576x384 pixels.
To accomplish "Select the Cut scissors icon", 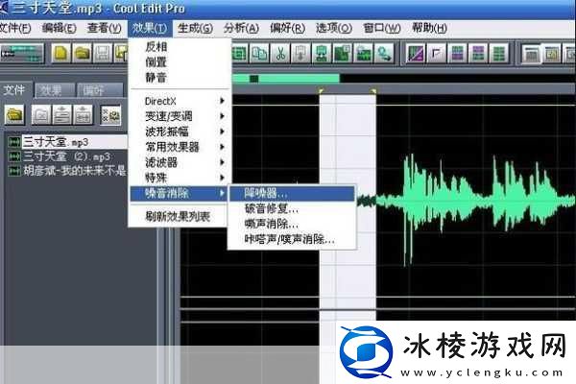I will (280, 54).
